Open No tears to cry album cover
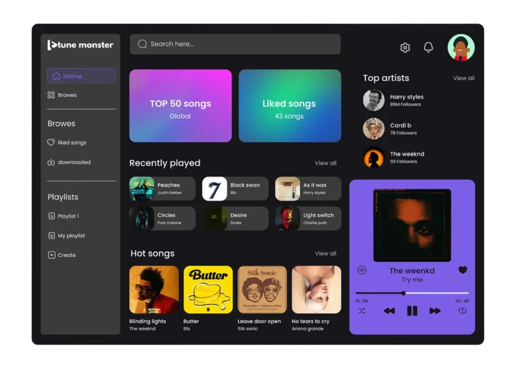The image size is (516, 368). (316, 290)
